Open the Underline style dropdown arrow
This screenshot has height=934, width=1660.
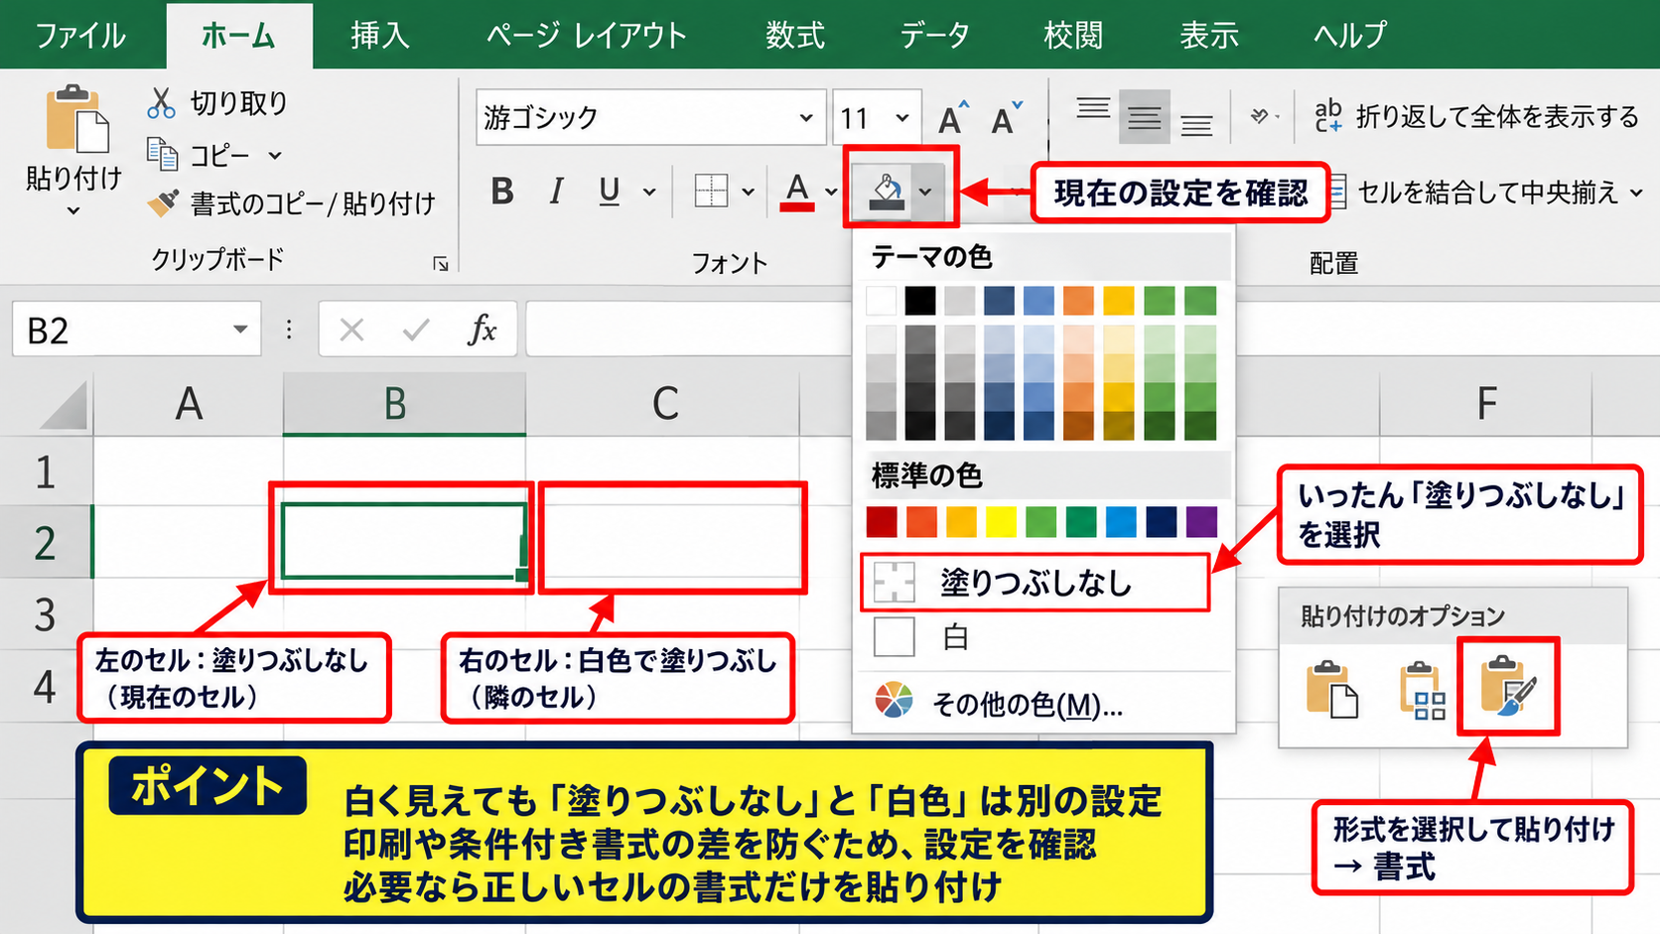tap(649, 192)
